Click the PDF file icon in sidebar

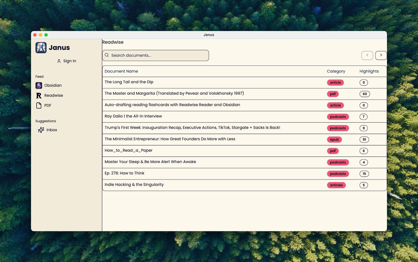click(x=39, y=106)
